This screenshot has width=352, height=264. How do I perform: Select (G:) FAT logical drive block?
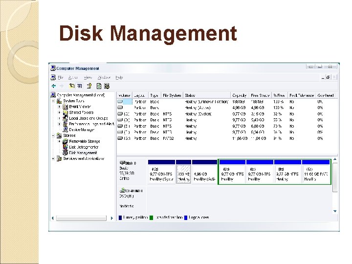click(x=316, y=172)
